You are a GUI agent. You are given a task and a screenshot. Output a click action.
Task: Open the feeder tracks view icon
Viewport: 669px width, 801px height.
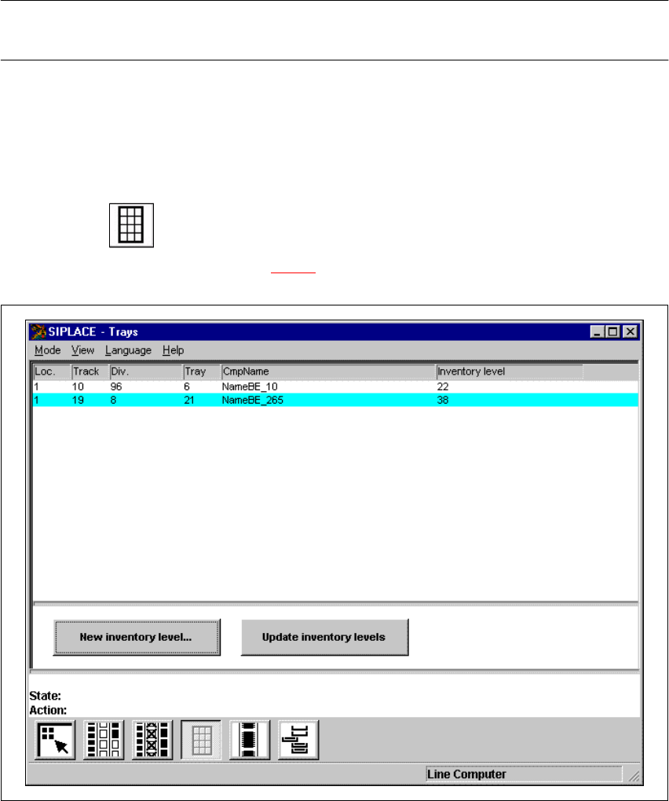point(104,740)
